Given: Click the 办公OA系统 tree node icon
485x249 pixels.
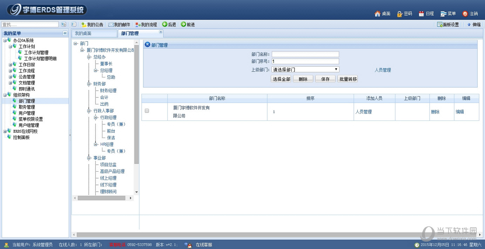Looking at the screenshot, I should [9, 40].
